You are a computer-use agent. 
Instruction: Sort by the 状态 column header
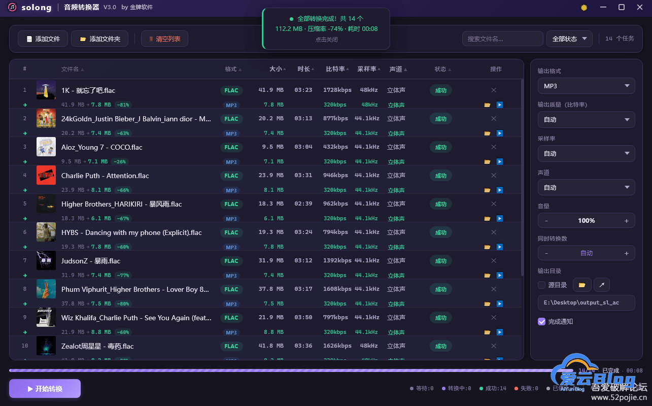443,70
